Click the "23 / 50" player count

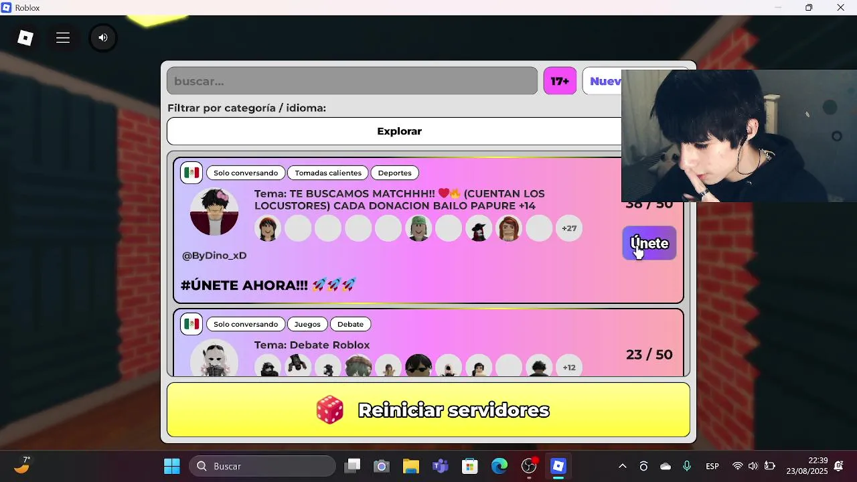tap(649, 355)
